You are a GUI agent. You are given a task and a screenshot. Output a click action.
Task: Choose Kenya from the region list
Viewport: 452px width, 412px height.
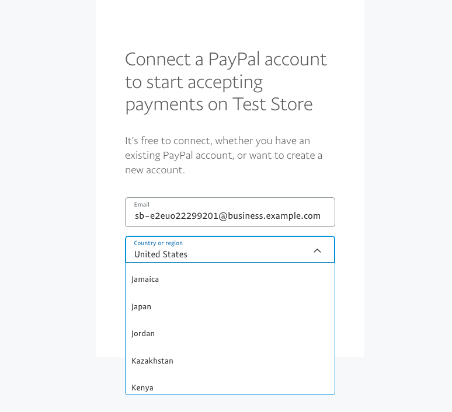coord(142,387)
